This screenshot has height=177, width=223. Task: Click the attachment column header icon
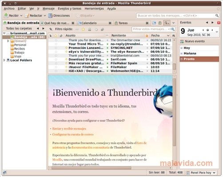pos(61,35)
